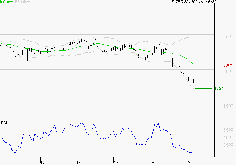Click the 1500 price axis label
236x165 pixels.
point(228,106)
